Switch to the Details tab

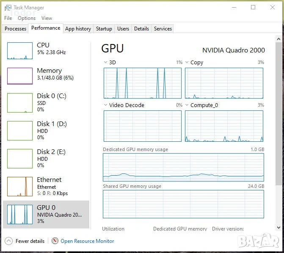(x=141, y=29)
